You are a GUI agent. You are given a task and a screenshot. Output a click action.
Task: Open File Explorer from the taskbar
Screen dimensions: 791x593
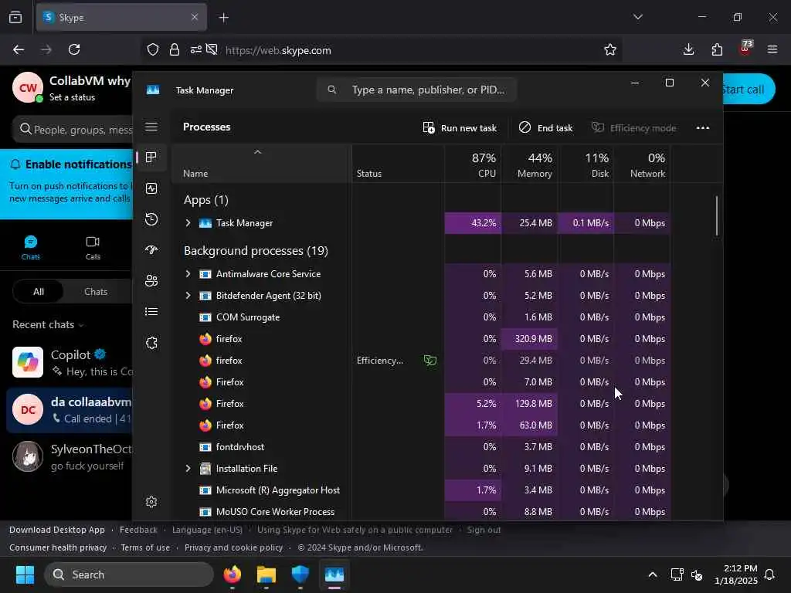[x=266, y=574]
